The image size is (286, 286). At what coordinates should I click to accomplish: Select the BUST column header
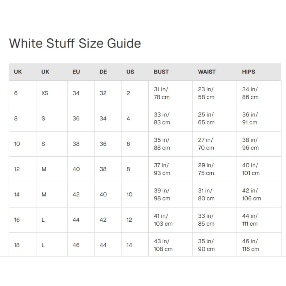[x=161, y=72]
